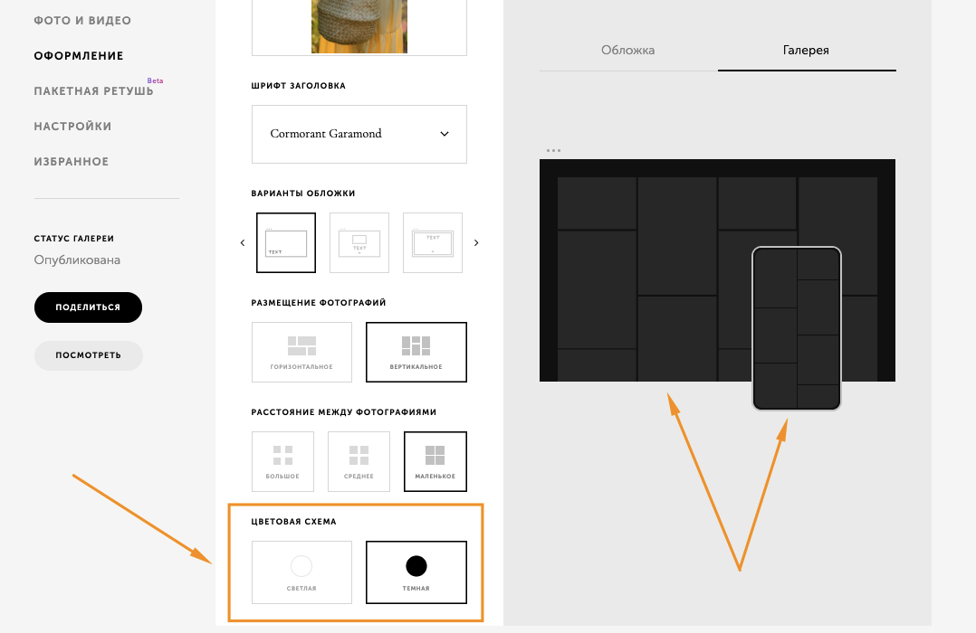The height and width of the screenshot is (633, 976).
Task: Click the Посмотреть button
Action: point(88,355)
